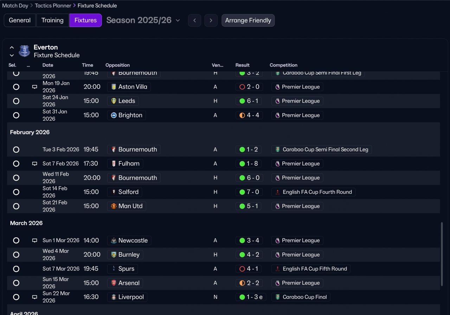Click the Fulham club badge icon
The height and width of the screenshot is (315, 450).
click(114, 164)
